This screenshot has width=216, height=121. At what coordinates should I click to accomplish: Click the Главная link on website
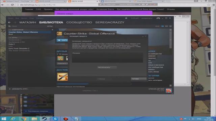coord(29,9)
